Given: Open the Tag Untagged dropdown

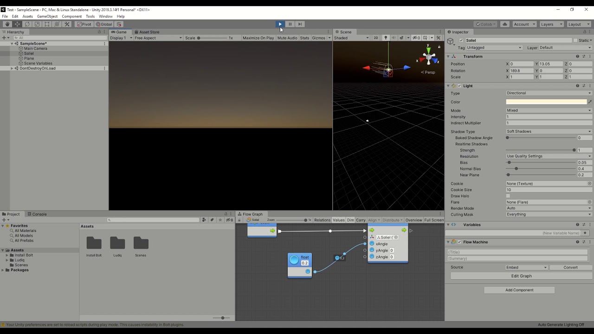Looking at the screenshot, I should pyautogui.click(x=494, y=48).
